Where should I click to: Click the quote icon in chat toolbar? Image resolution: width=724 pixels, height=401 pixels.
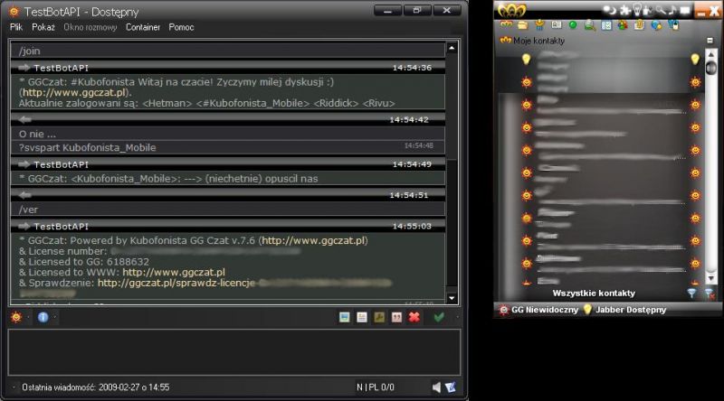click(x=396, y=317)
